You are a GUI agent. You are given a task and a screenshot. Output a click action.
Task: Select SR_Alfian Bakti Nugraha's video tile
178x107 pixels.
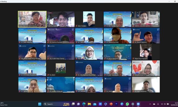point(32,52)
